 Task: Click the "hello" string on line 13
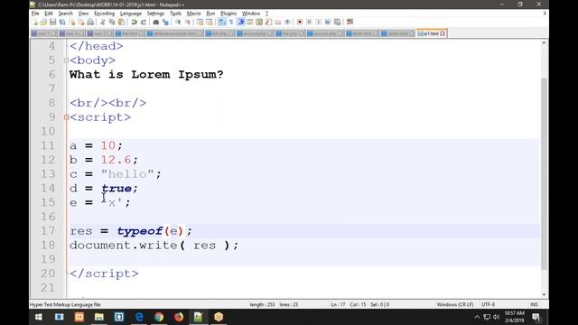(127, 174)
